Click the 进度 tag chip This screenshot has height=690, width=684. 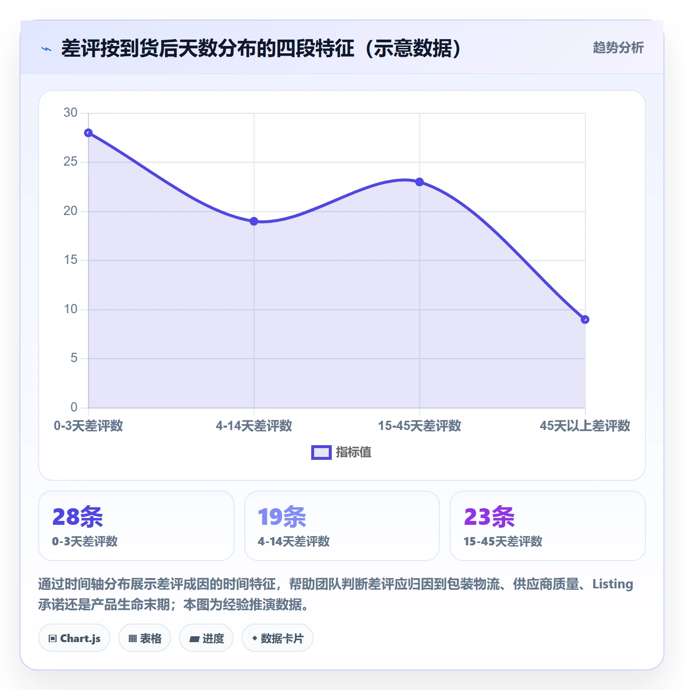206,638
